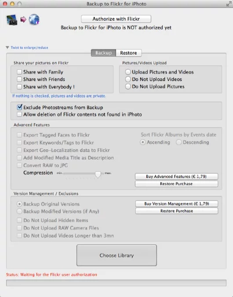The image size is (233, 297).
Task: Click the red close window button
Action: point(5,4)
